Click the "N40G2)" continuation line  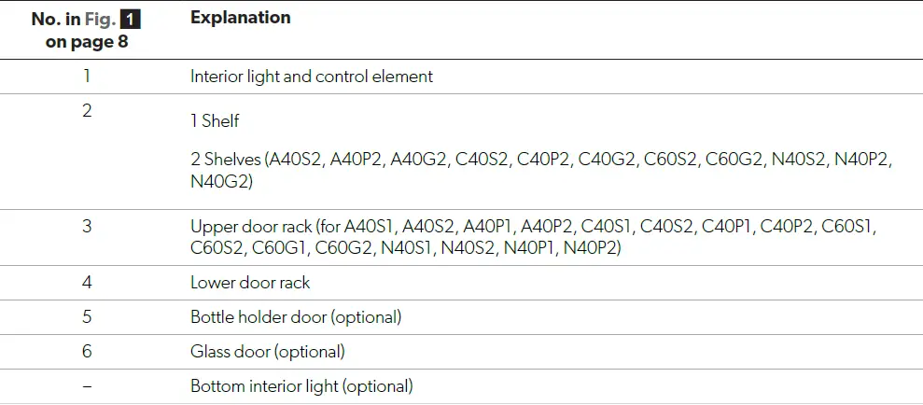(222, 180)
